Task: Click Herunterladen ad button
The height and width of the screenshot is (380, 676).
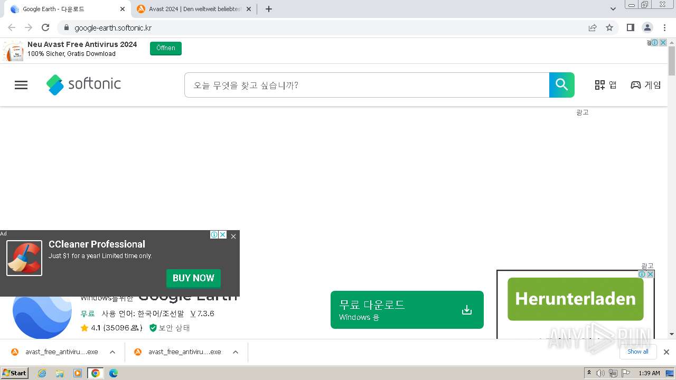Action: tap(576, 299)
